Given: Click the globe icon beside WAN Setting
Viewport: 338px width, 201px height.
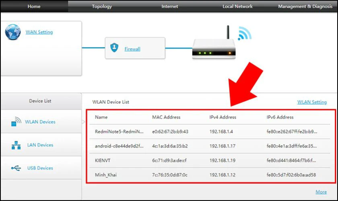Looking at the screenshot, I should point(13,32).
